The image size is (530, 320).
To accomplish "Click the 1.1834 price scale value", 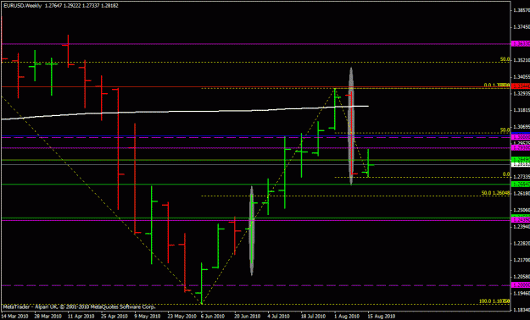I will (522, 310).
